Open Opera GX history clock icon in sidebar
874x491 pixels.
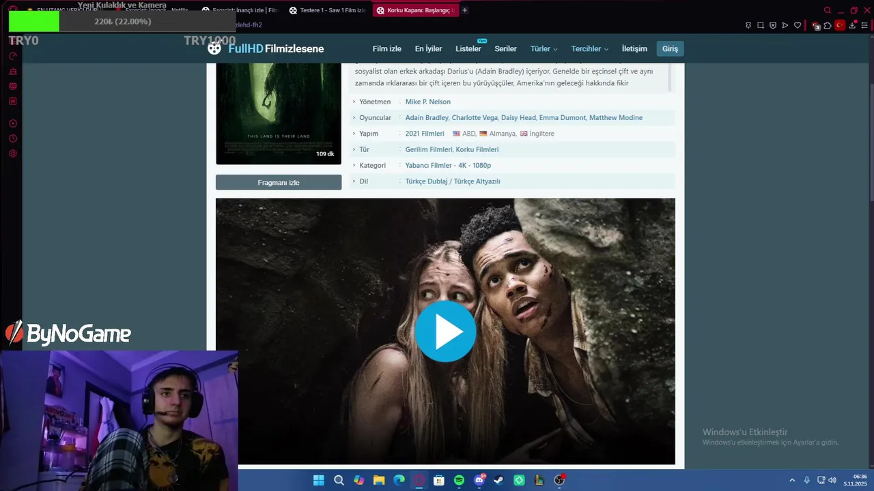pos(12,138)
